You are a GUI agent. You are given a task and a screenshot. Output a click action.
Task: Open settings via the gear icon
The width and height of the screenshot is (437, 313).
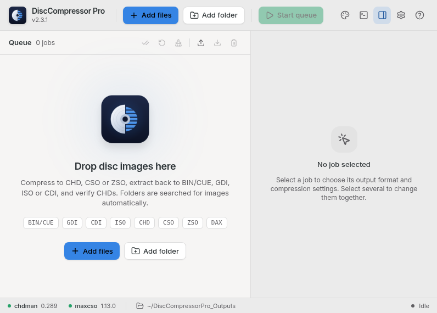pyautogui.click(x=401, y=15)
